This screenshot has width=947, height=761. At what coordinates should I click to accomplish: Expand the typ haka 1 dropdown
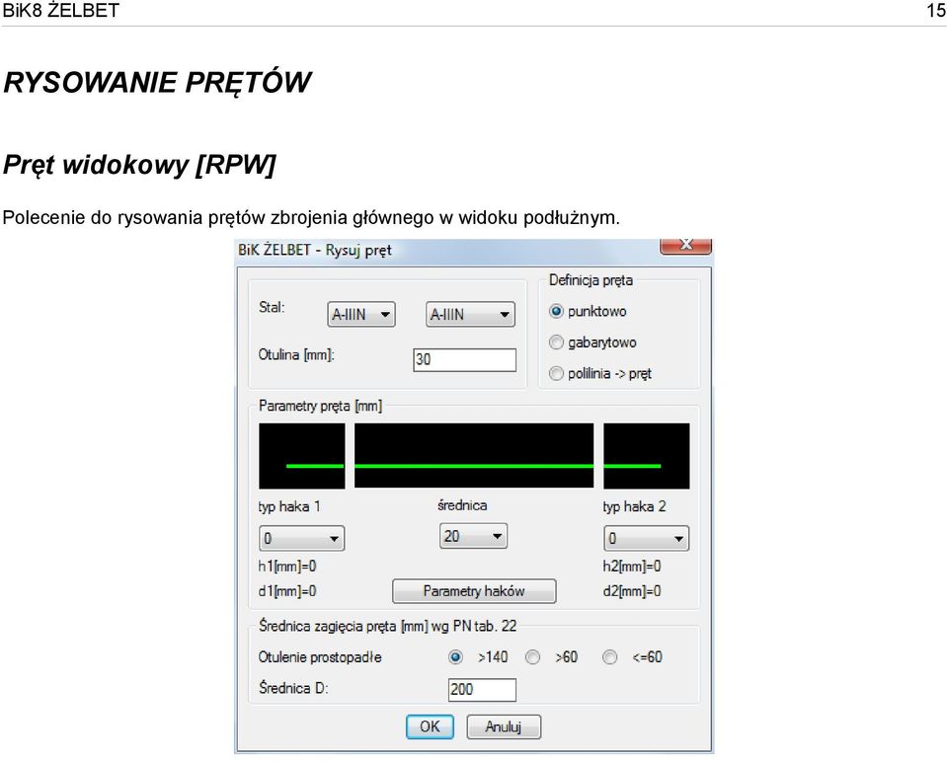point(301,538)
